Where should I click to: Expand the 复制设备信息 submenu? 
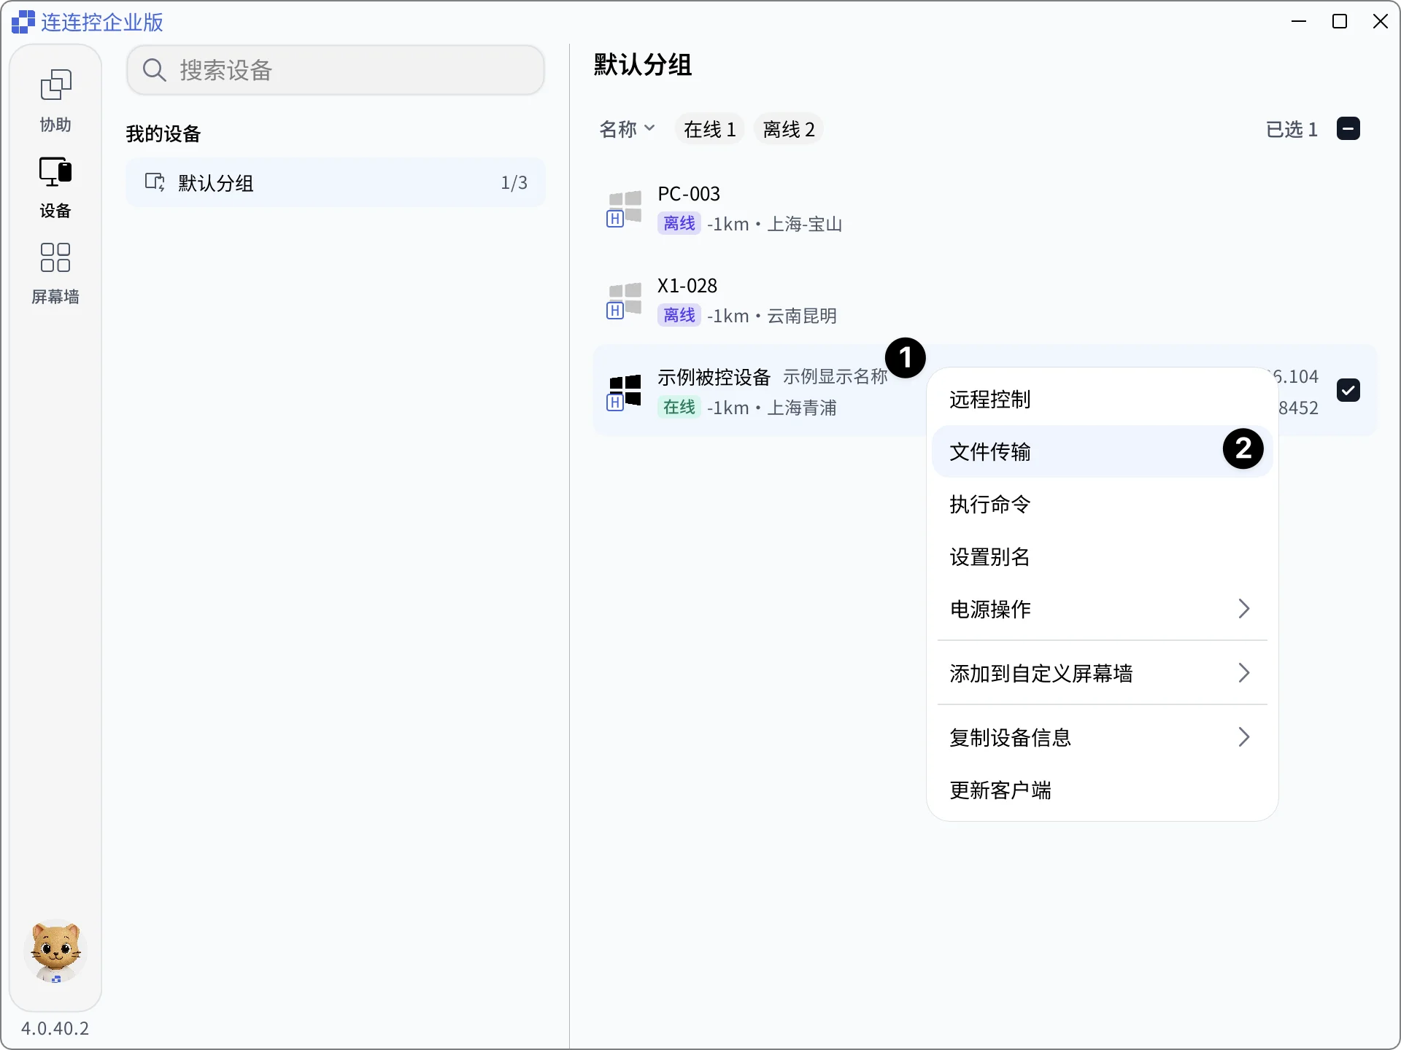point(1102,737)
